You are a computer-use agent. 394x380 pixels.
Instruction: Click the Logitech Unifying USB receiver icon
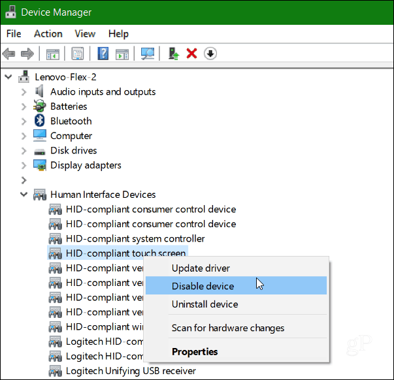pyautogui.click(x=56, y=371)
